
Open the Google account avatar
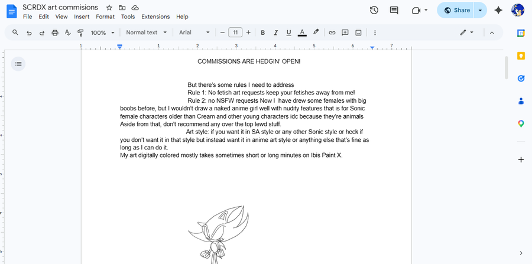click(518, 10)
